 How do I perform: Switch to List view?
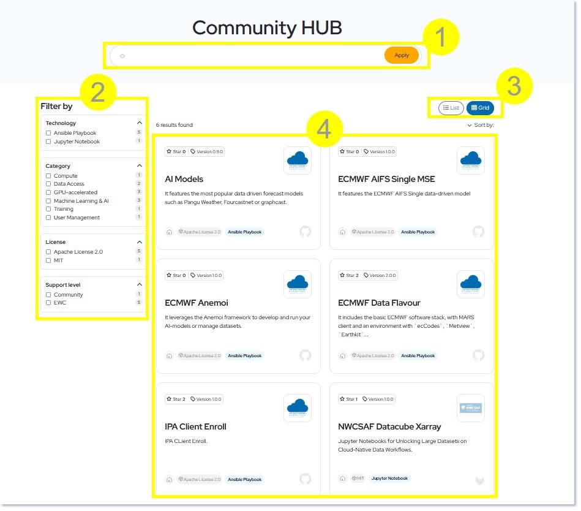tap(451, 108)
